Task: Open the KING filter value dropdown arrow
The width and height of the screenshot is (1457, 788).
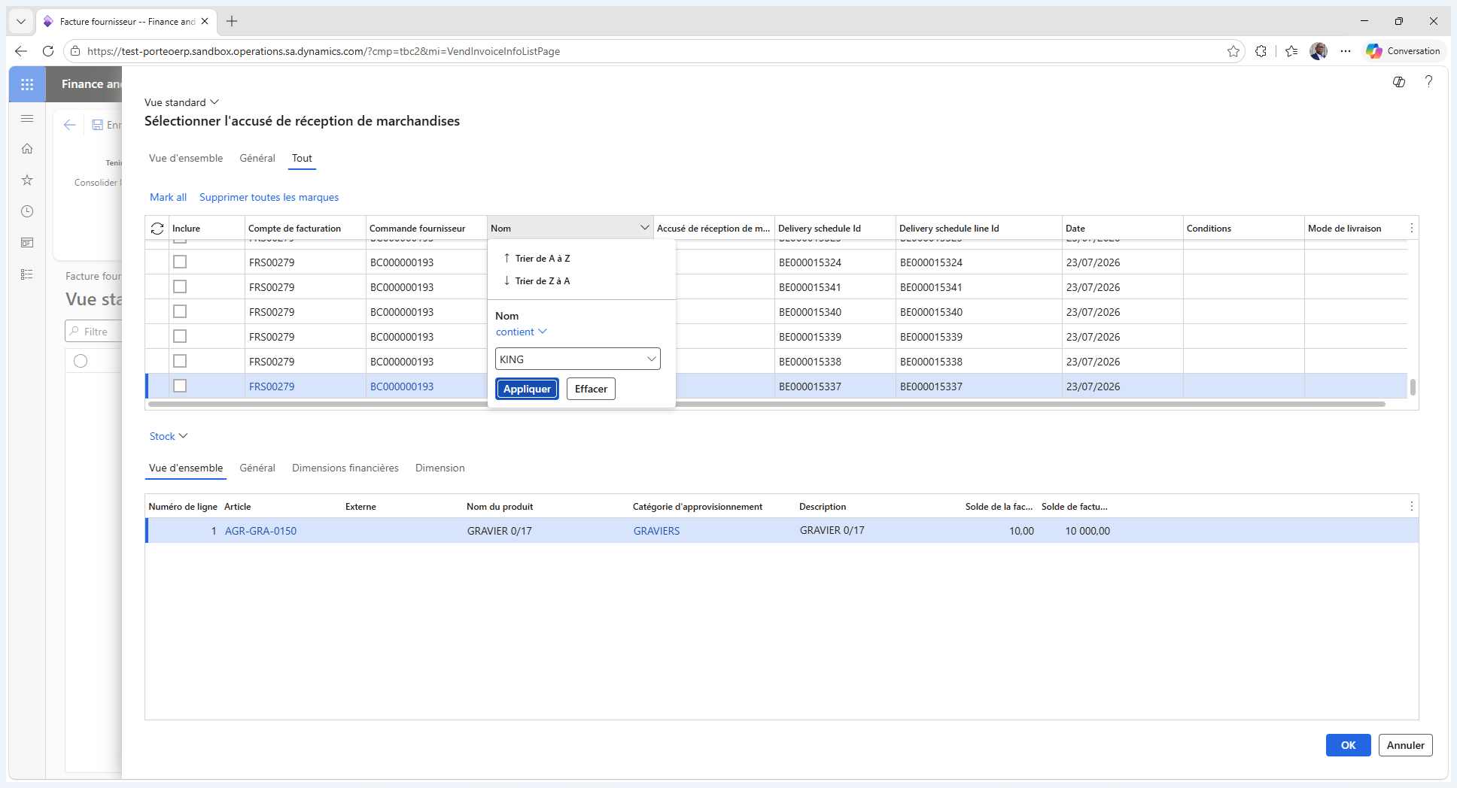Action: click(x=651, y=359)
